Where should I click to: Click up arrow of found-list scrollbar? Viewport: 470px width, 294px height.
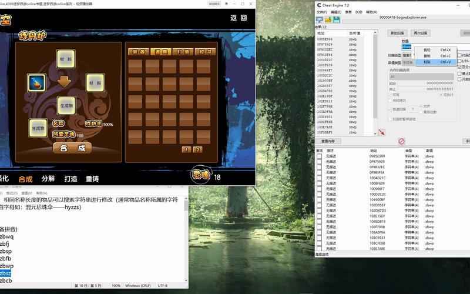375,32
